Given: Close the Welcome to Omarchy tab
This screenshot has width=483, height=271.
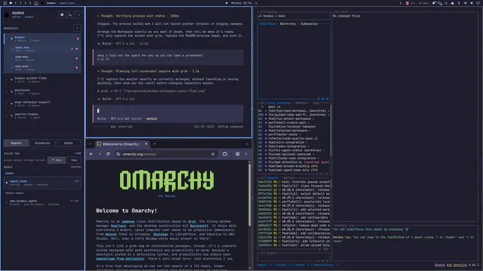Looking at the screenshot, I should tap(146, 144).
